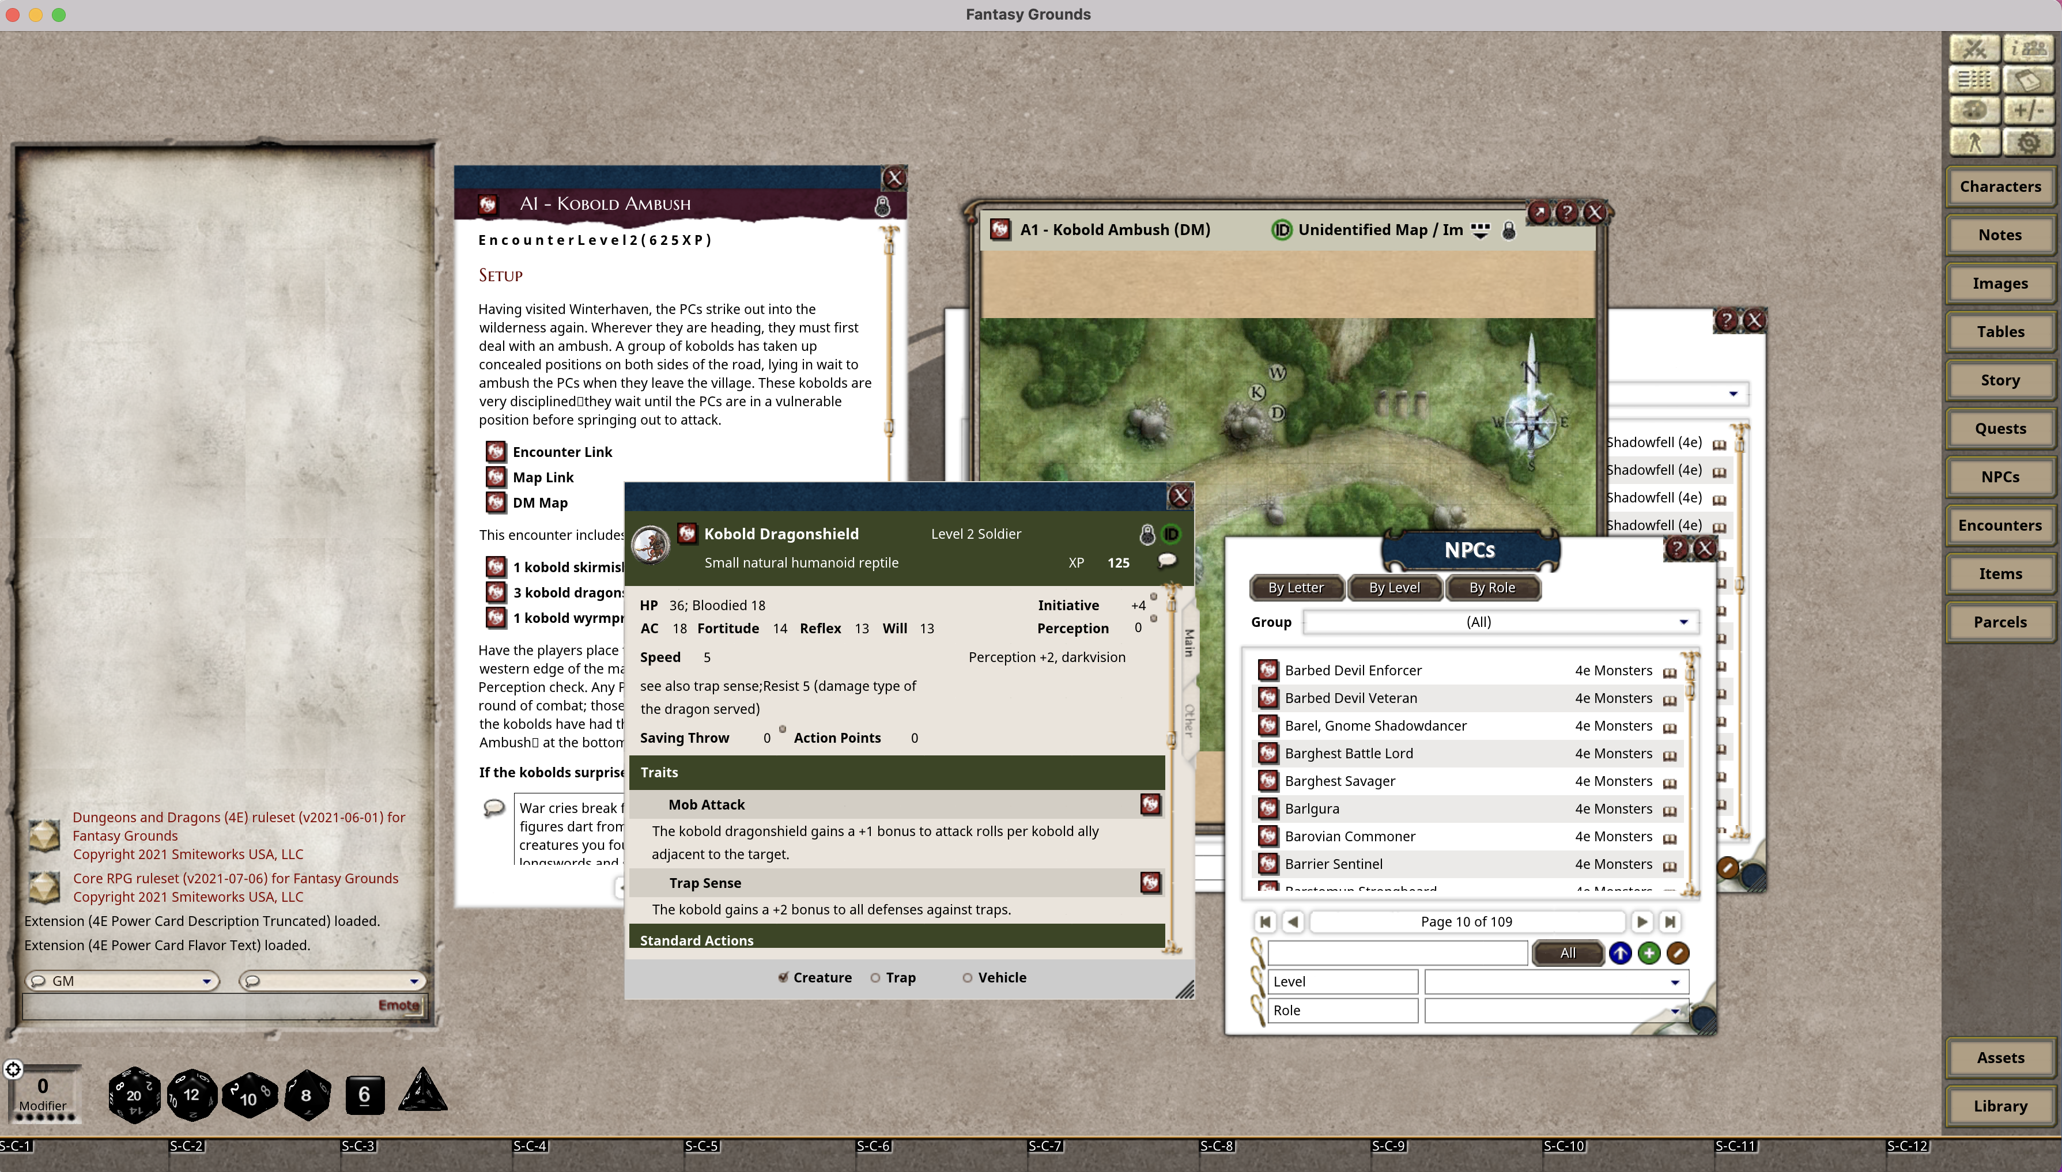Open the dropdown in the window behind the map

pyautogui.click(x=1733, y=395)
